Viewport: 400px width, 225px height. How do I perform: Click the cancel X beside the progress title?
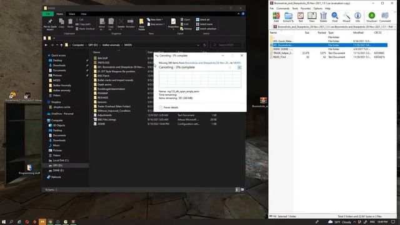239,67
